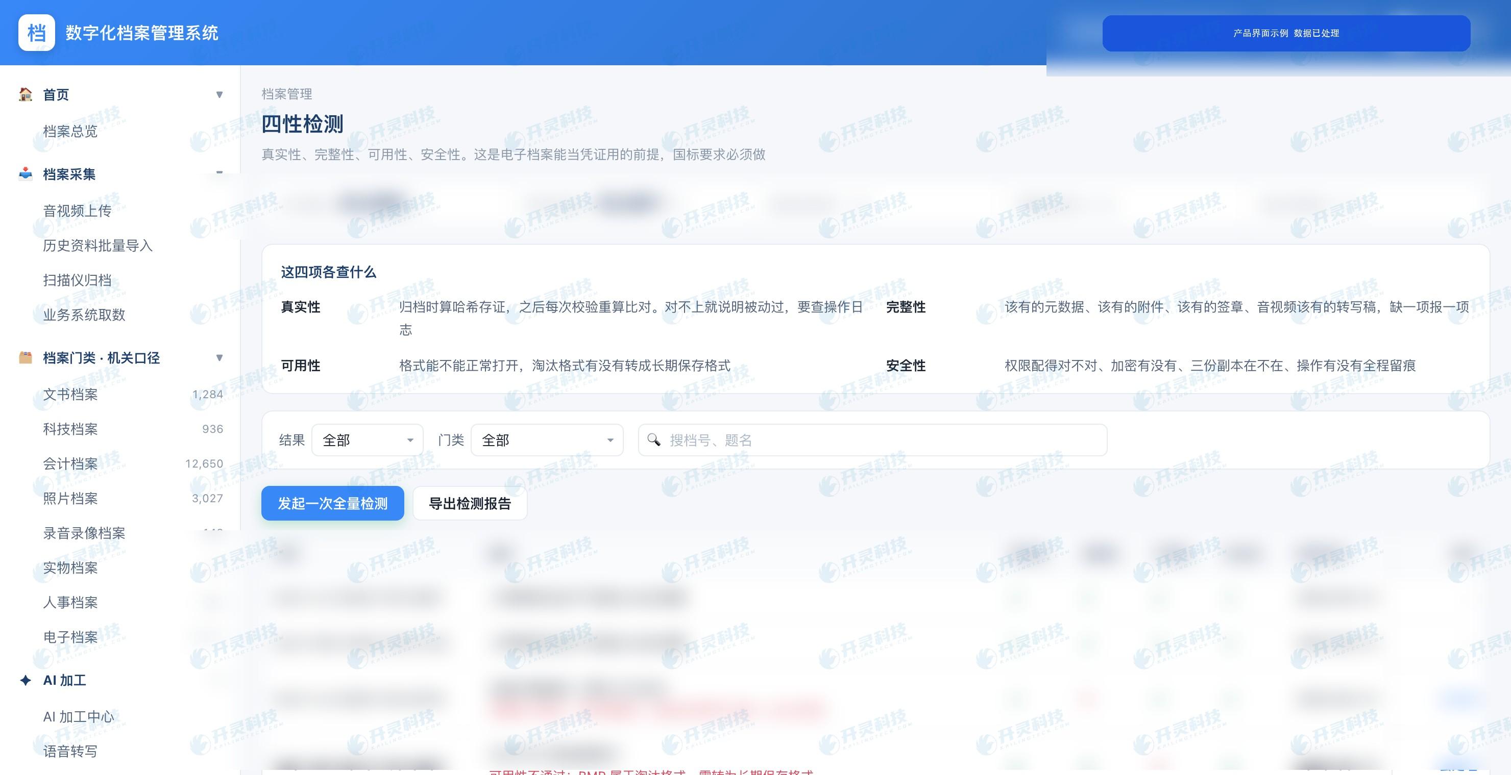The width and height of the screenshot is (1511, 775).
Task: Select 电子档案 category
Action: click(70, 637)
